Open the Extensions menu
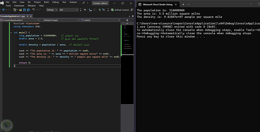Screen dimensions: 260x132 [x=19, y=5]
